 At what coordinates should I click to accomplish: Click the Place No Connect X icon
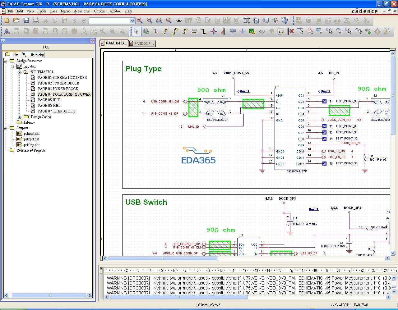tap(291, 31)
